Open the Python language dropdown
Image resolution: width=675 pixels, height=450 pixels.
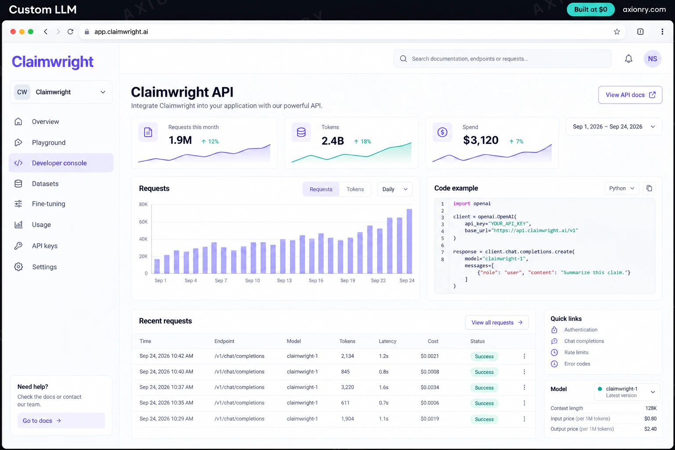pos(622,189)
